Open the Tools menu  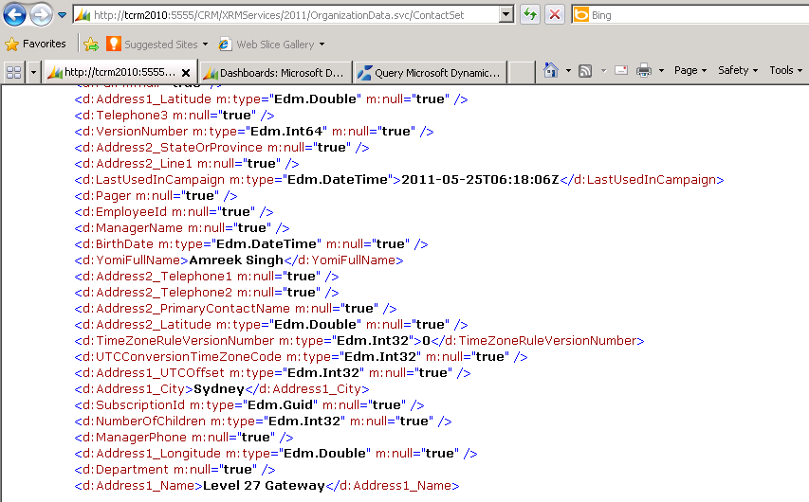[x=786, y=70]
